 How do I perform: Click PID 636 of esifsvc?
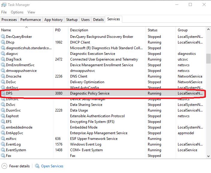(58, 139)
